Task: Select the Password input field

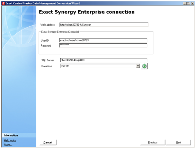Action: pos(103,45)
